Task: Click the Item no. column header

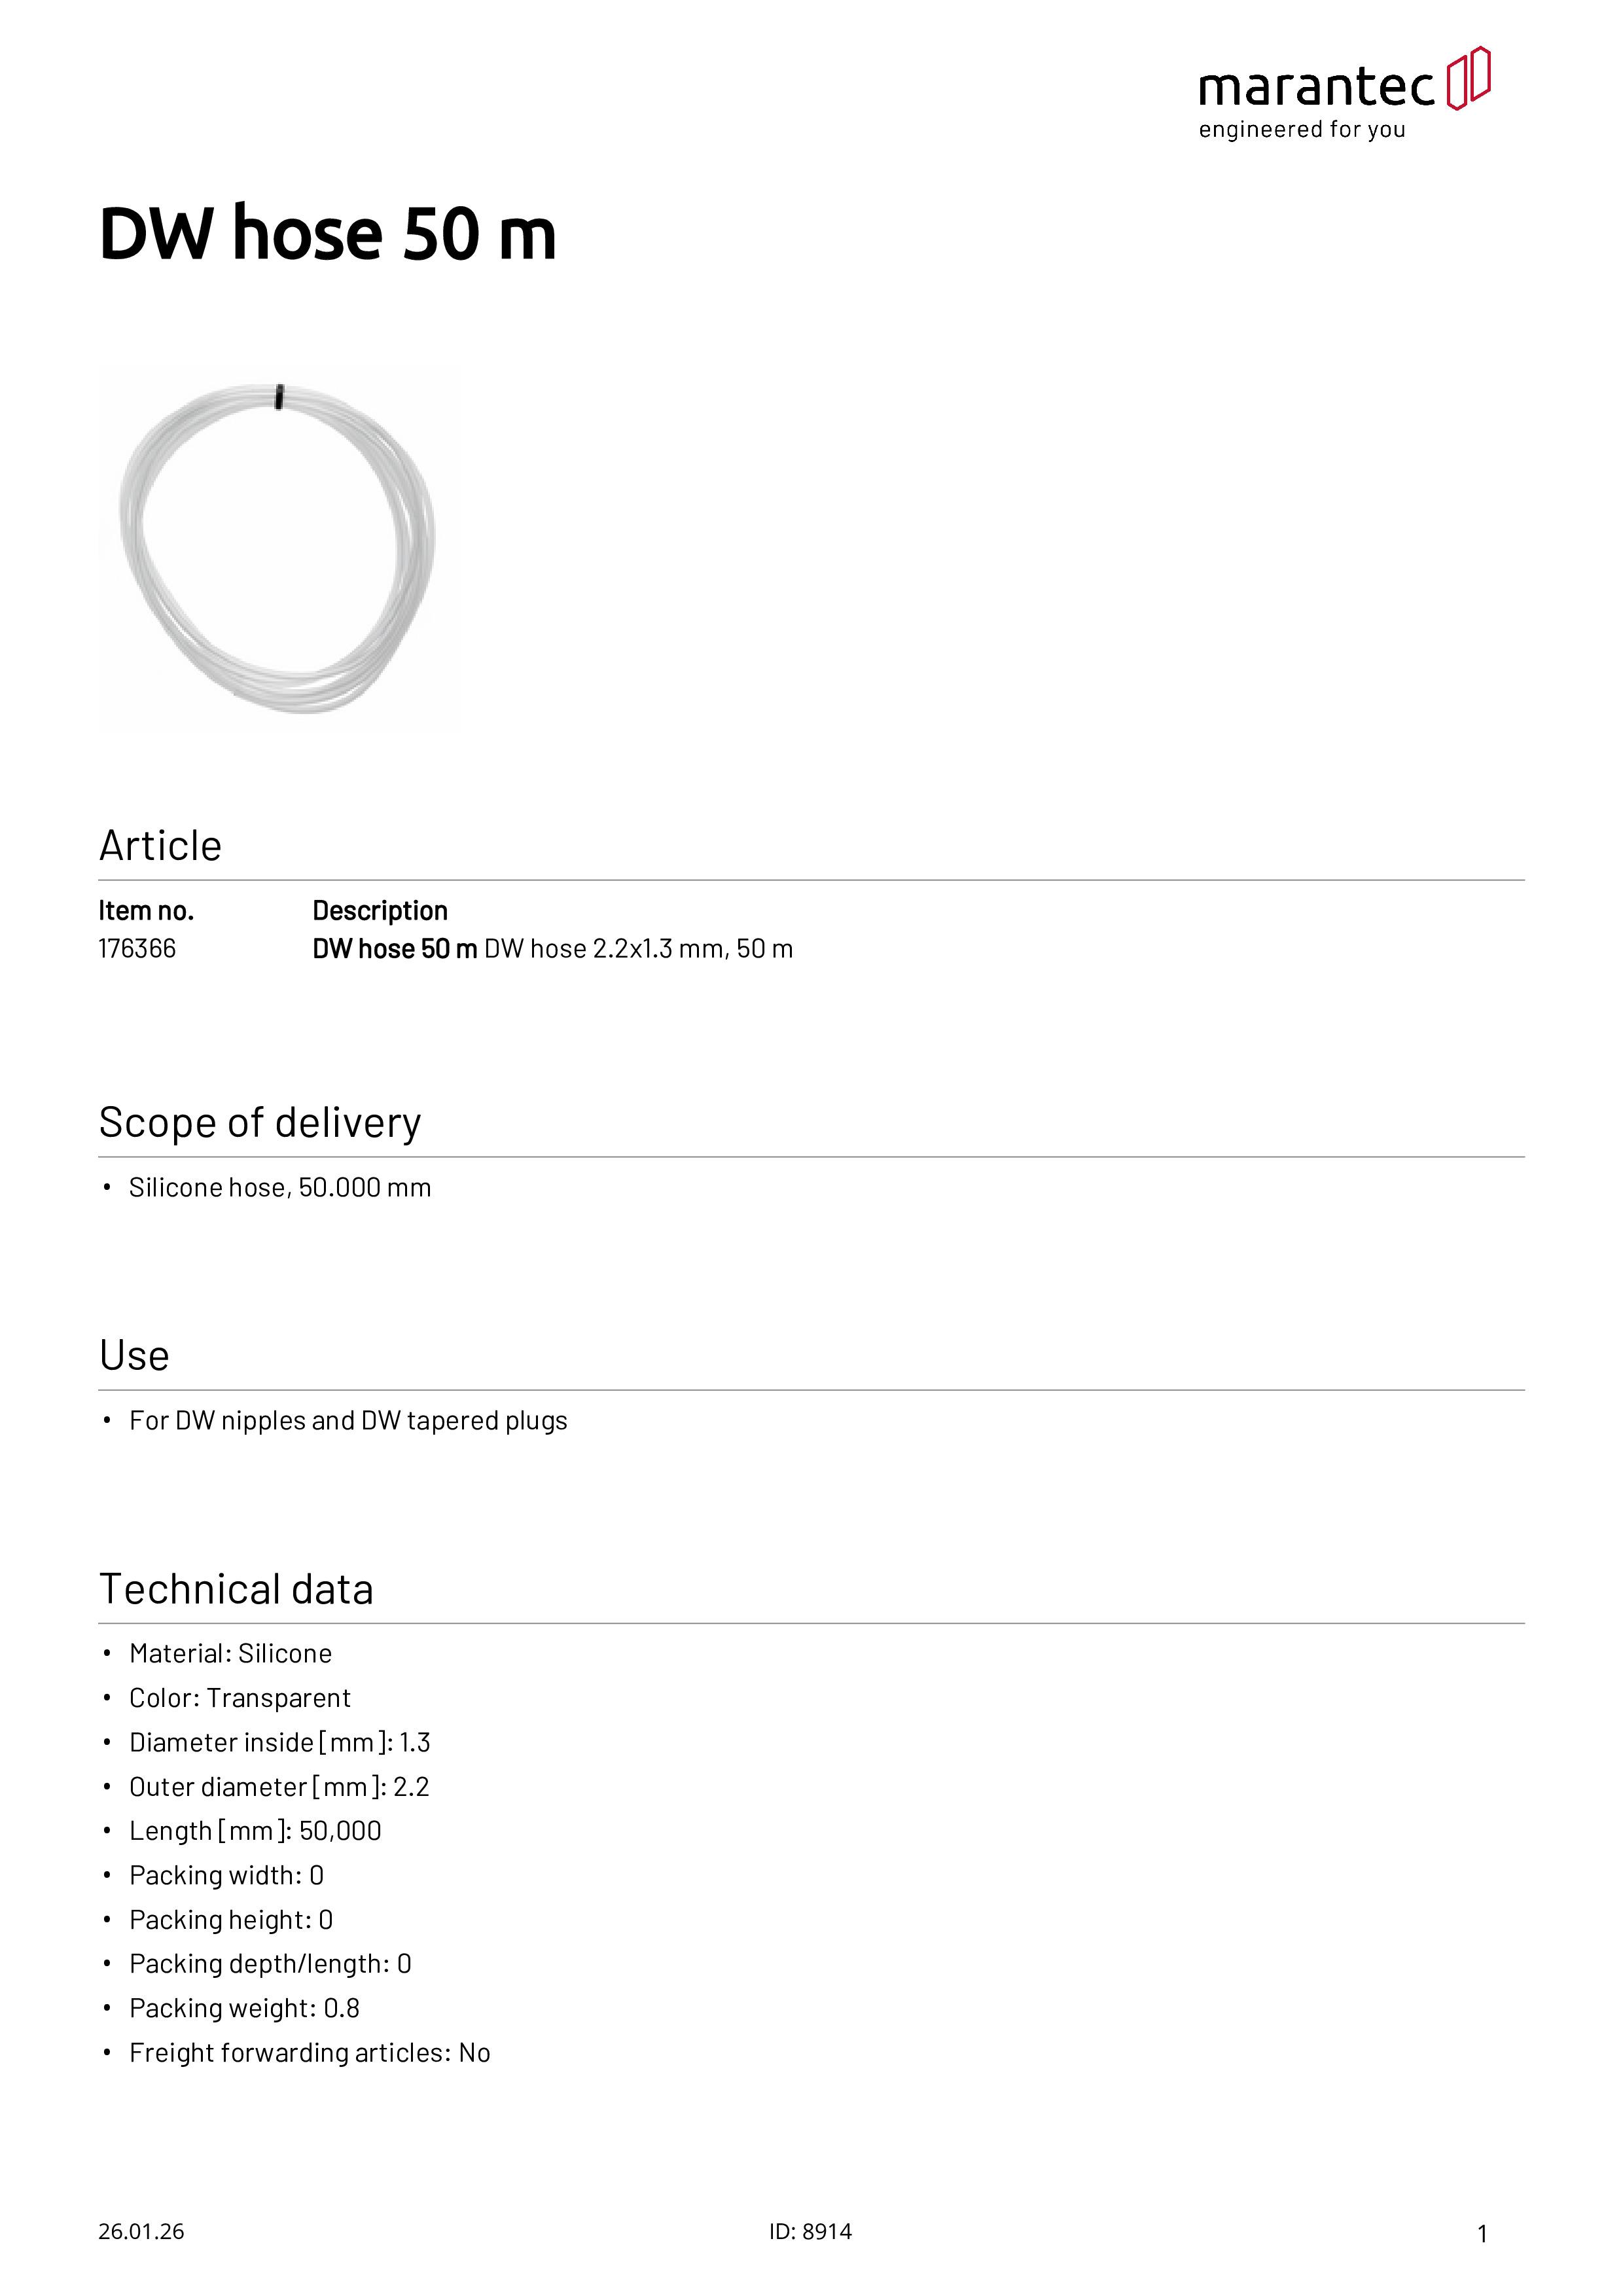Action: [x=146, y=910]
